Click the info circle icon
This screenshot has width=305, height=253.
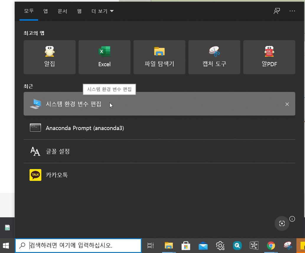292,219
